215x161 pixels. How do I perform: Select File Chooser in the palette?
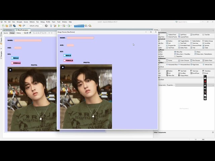click(x=195, y=60)
